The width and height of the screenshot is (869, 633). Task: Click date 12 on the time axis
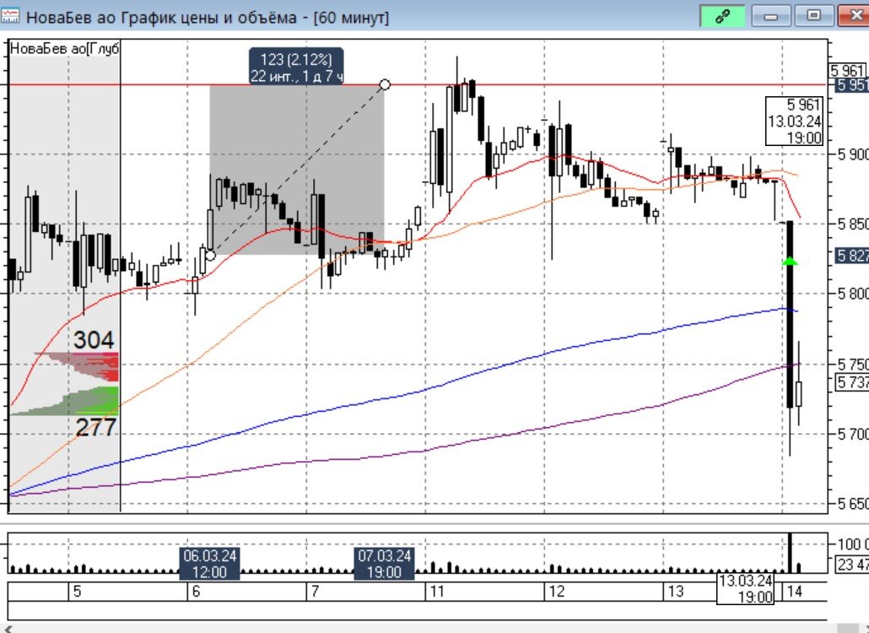(557, 592)
